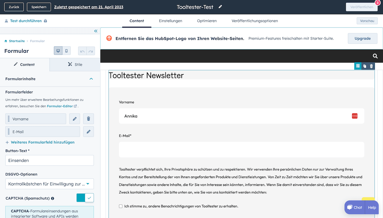The height and width of the screenshot is (218, 383).
Task: Open the search magnifier in the page header
Action: click(375, 56)
